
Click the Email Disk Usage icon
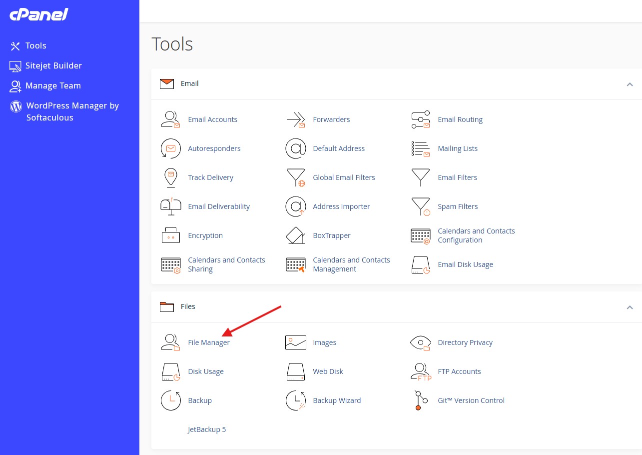coord(420,264)
